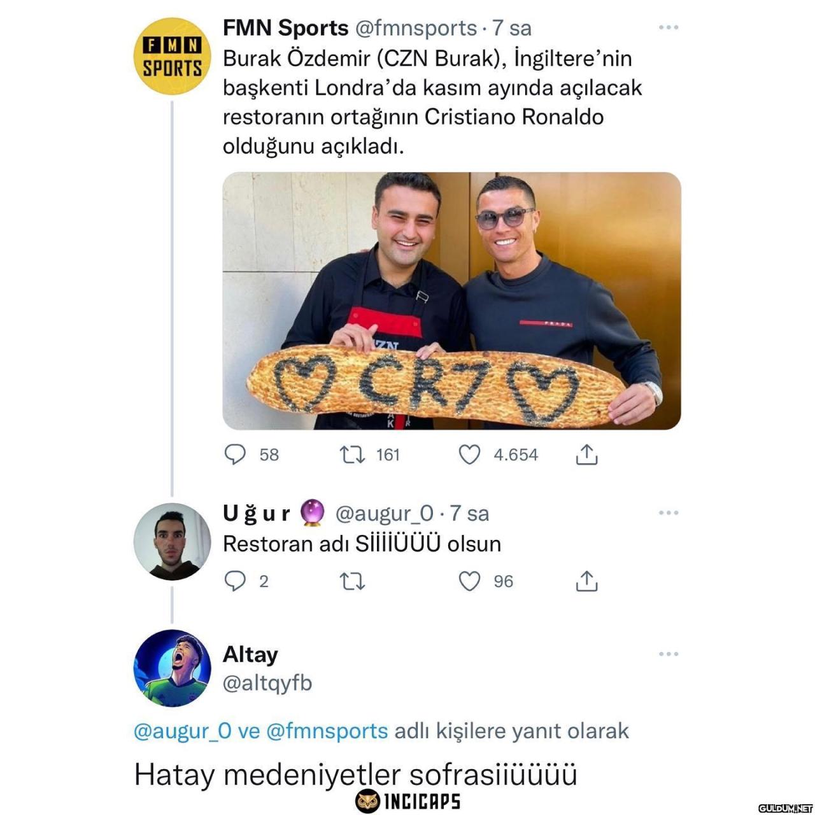Like the FMN Sports tweet
Screen dimensions: 815x815
coord(470,454)
